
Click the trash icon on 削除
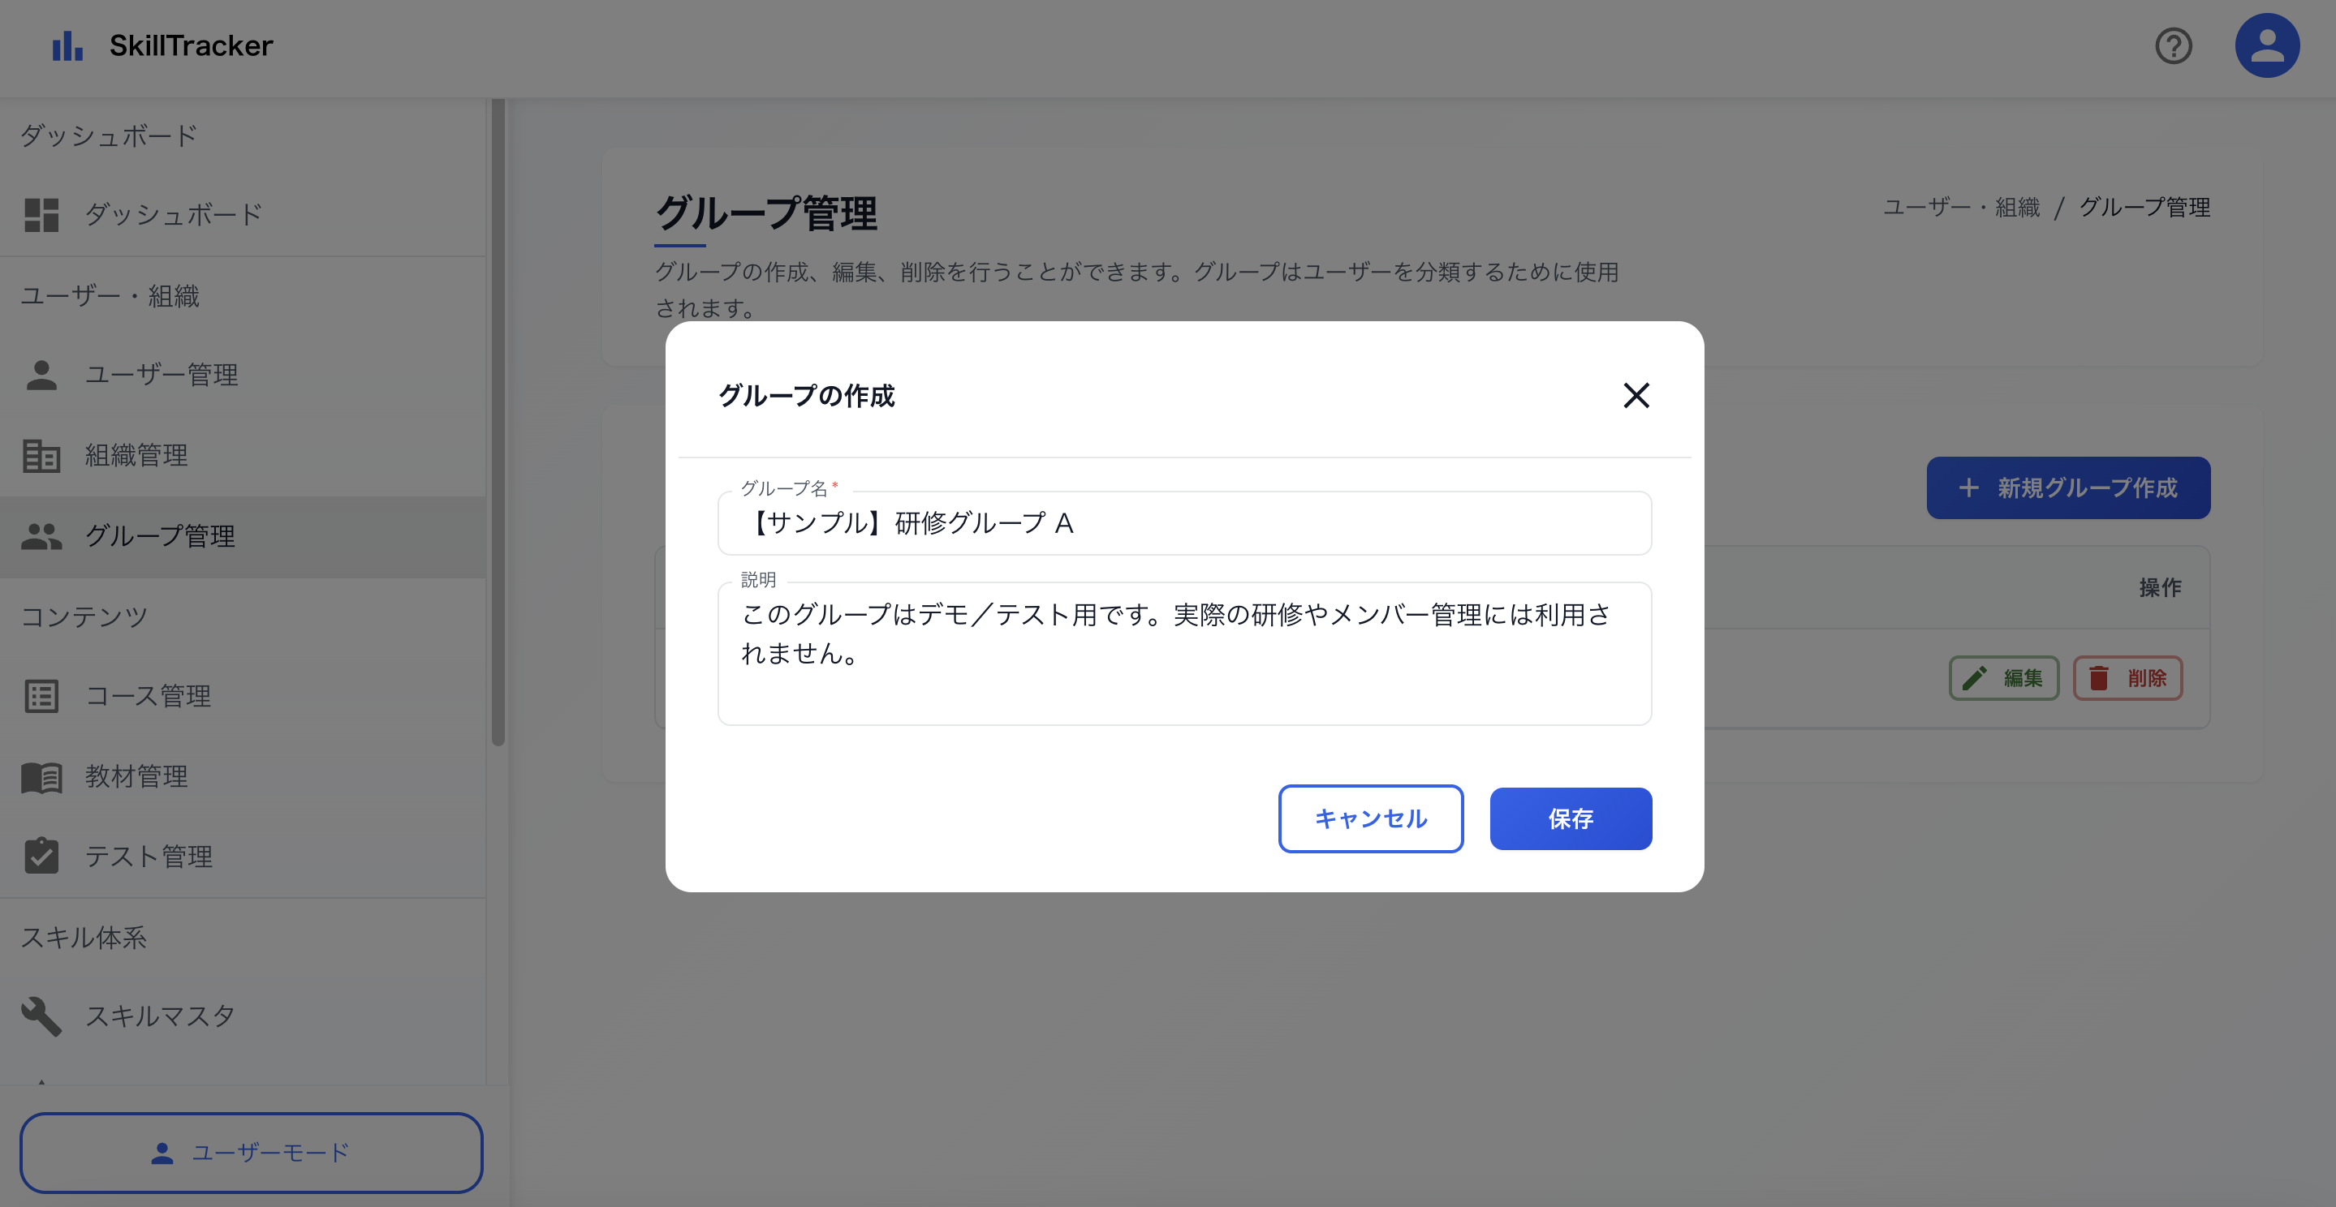[x=2099, y=678]
